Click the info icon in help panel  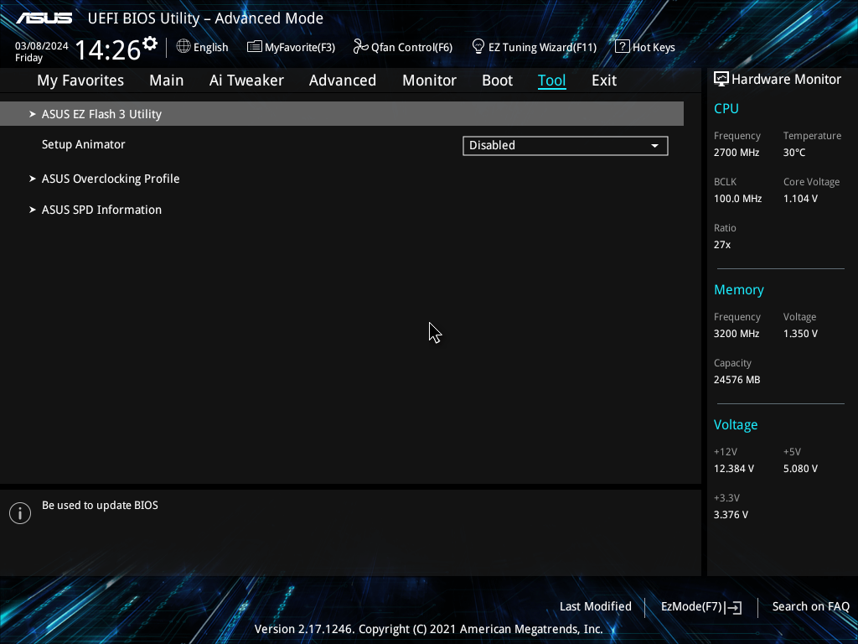coord(20,513)
